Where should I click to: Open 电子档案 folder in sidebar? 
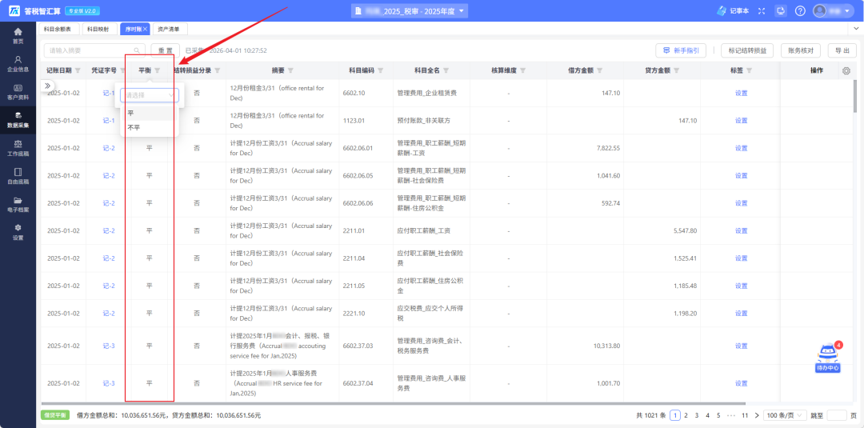18,204
